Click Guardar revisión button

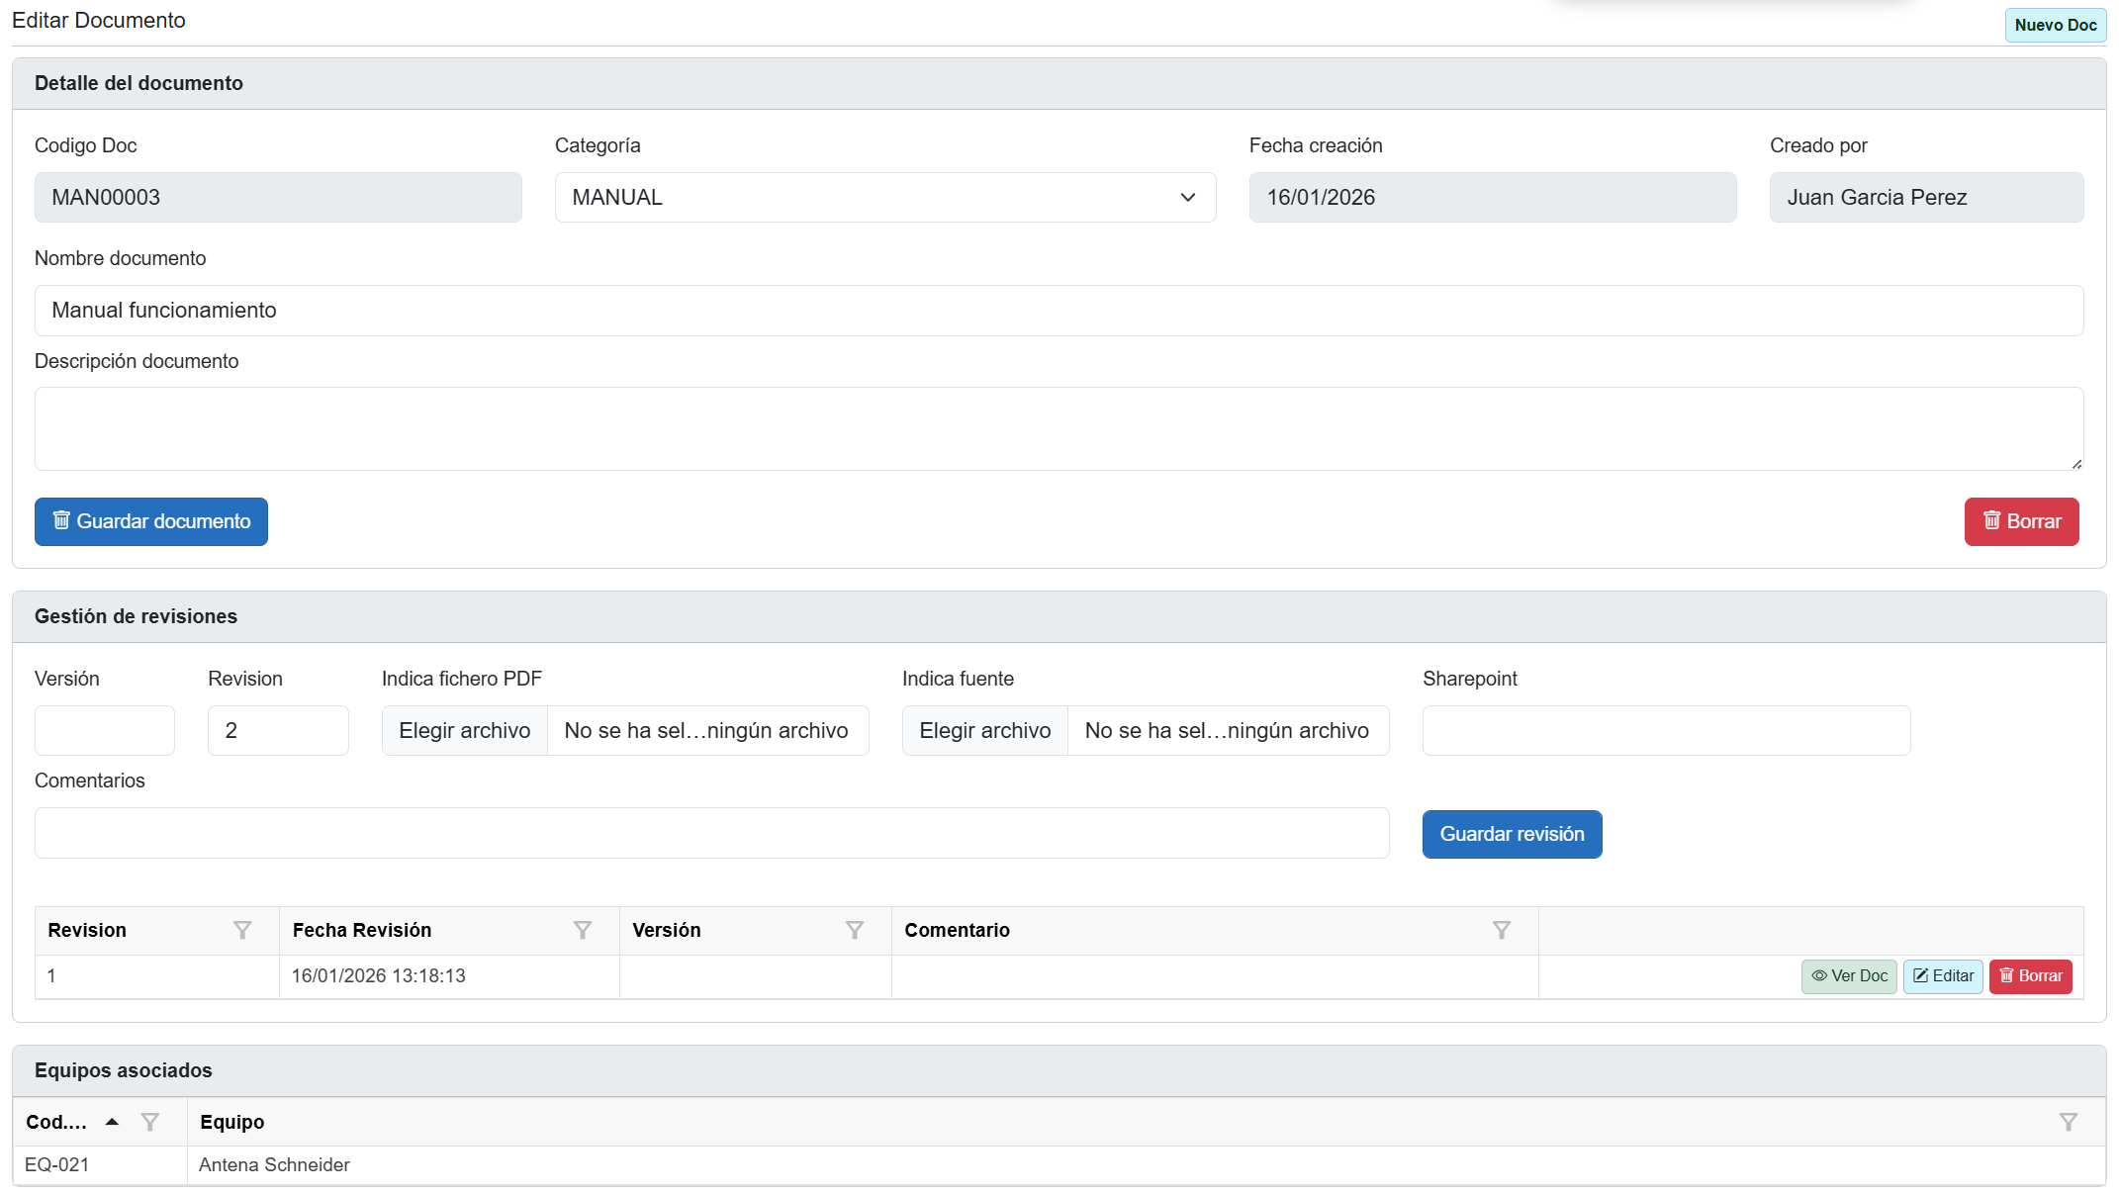1512,834
